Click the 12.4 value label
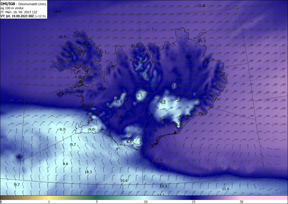The height and width of the screenshot is (204, 288). tap(145, 75)
